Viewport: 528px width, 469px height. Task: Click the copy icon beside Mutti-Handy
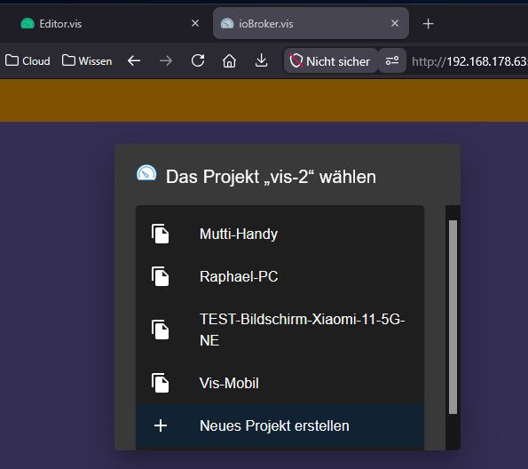coord(161,234)
